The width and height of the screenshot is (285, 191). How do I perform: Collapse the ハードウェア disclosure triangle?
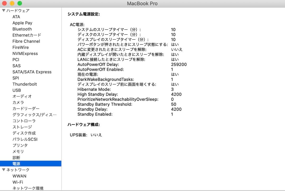[x=4, y=10]
